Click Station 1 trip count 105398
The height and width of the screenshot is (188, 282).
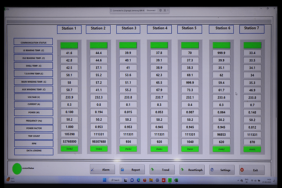(x=69, y=134)
